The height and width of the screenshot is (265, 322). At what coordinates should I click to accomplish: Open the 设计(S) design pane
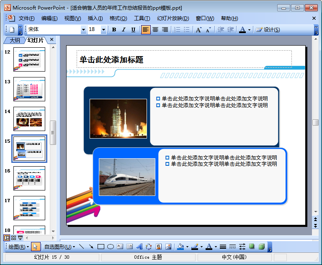click(x=268, y=30)
